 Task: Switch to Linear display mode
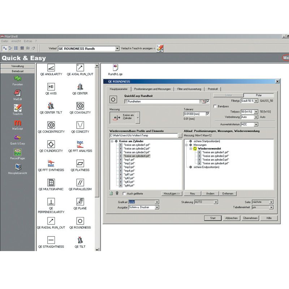click(228, 95)
